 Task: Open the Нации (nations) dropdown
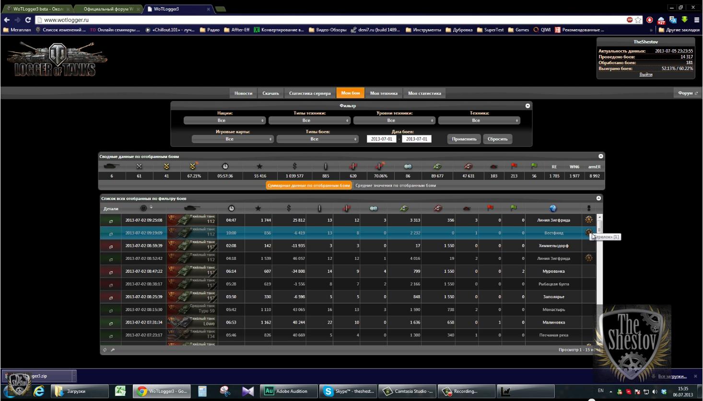(x=225, y=121)
